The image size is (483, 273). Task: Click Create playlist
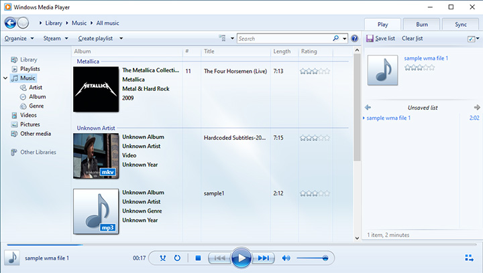tap(95, 38)
